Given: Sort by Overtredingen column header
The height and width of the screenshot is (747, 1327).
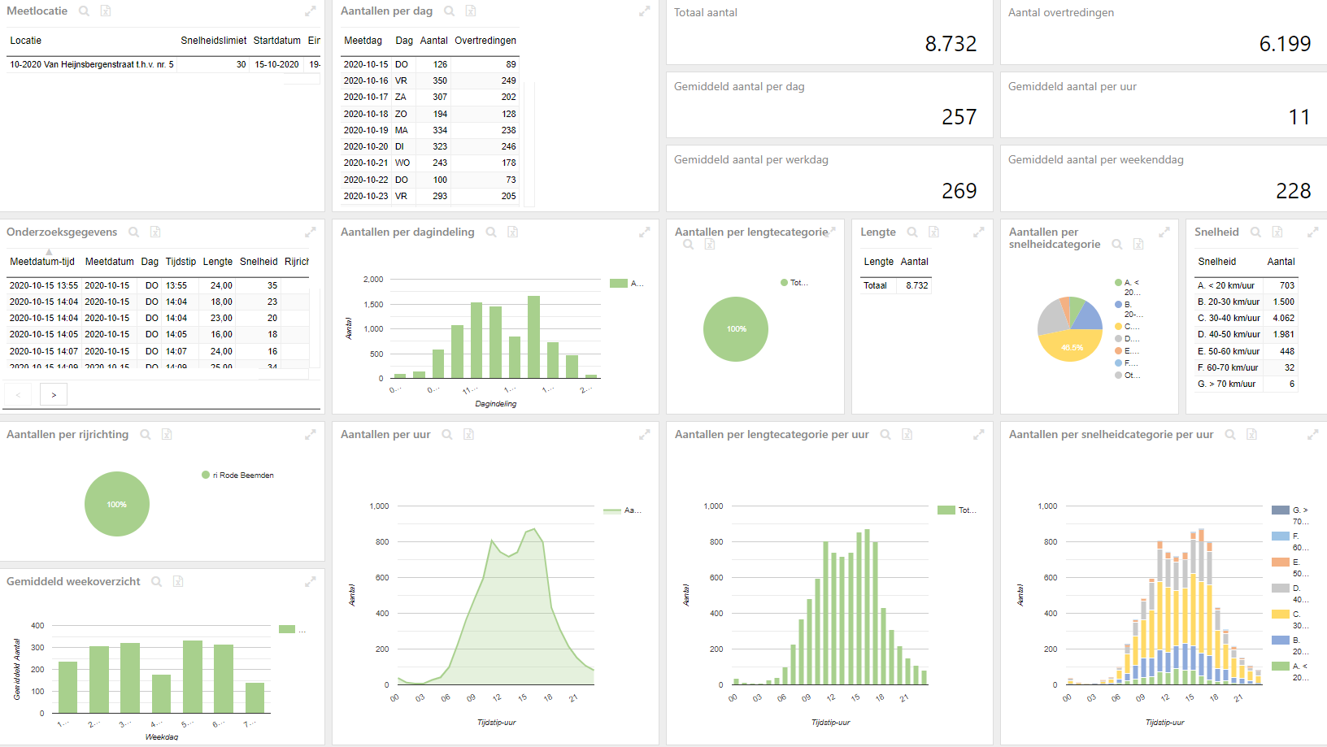Looking at the screenshot, I should (x=485, y=41).
